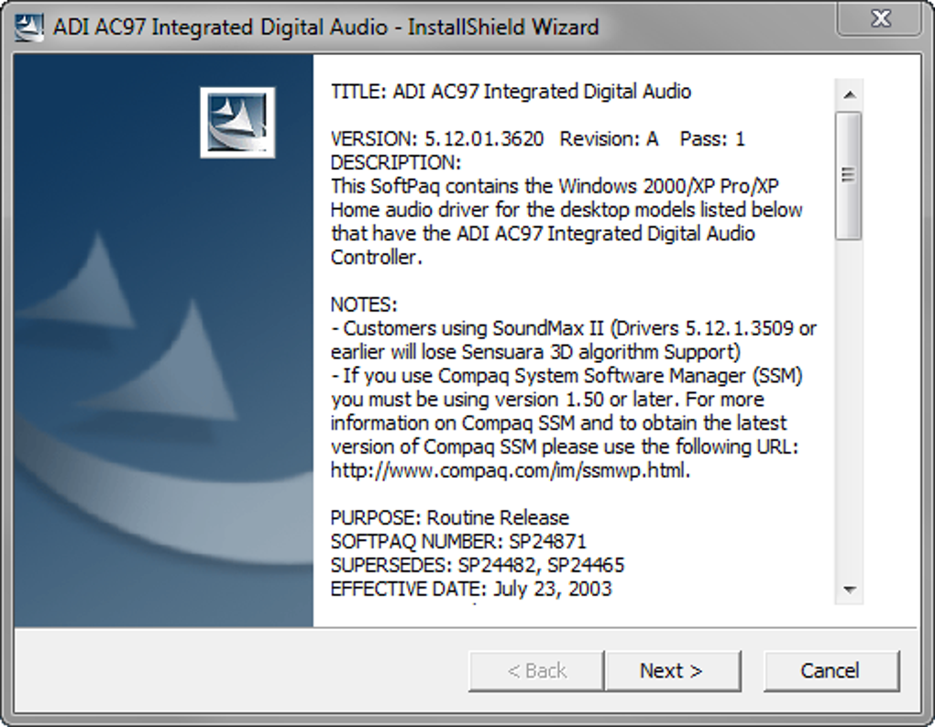This screenshot has height=727, width=935.
Task: Click the vertical scrollbar thumb
Action: 849,176
